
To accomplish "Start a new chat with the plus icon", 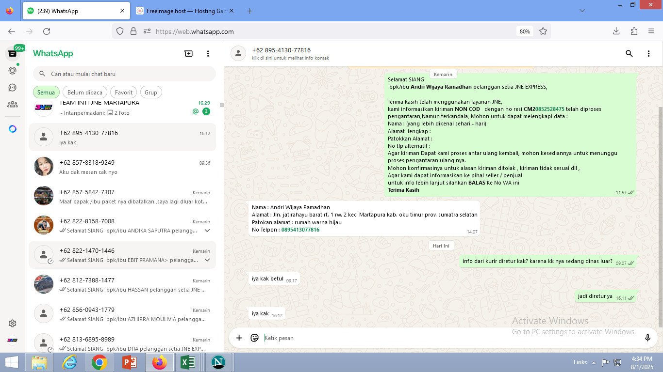I will [189, 54].
